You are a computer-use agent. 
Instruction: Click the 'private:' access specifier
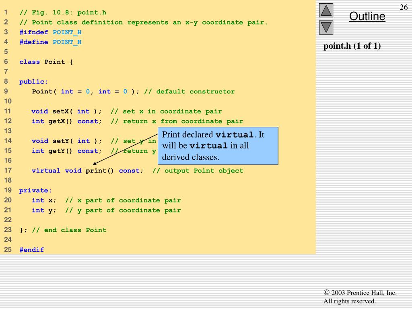[x=35, y=190]
